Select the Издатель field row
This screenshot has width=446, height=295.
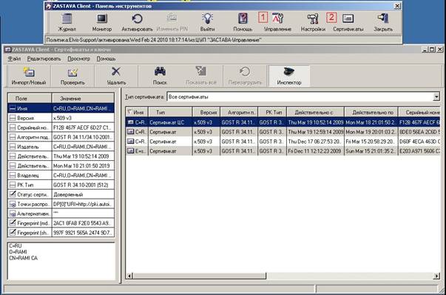(61, 147)
